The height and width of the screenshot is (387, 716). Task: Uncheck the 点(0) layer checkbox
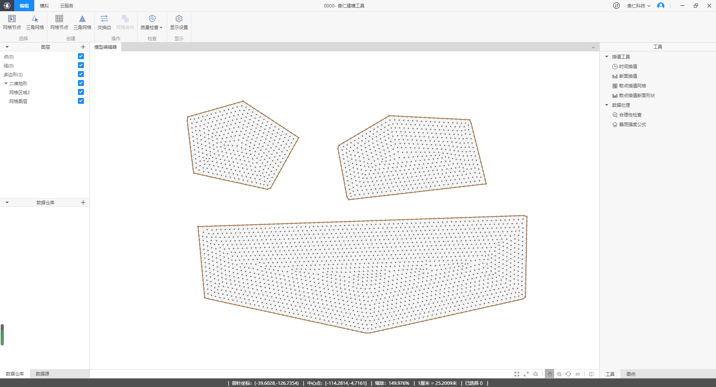pos(81,57)
